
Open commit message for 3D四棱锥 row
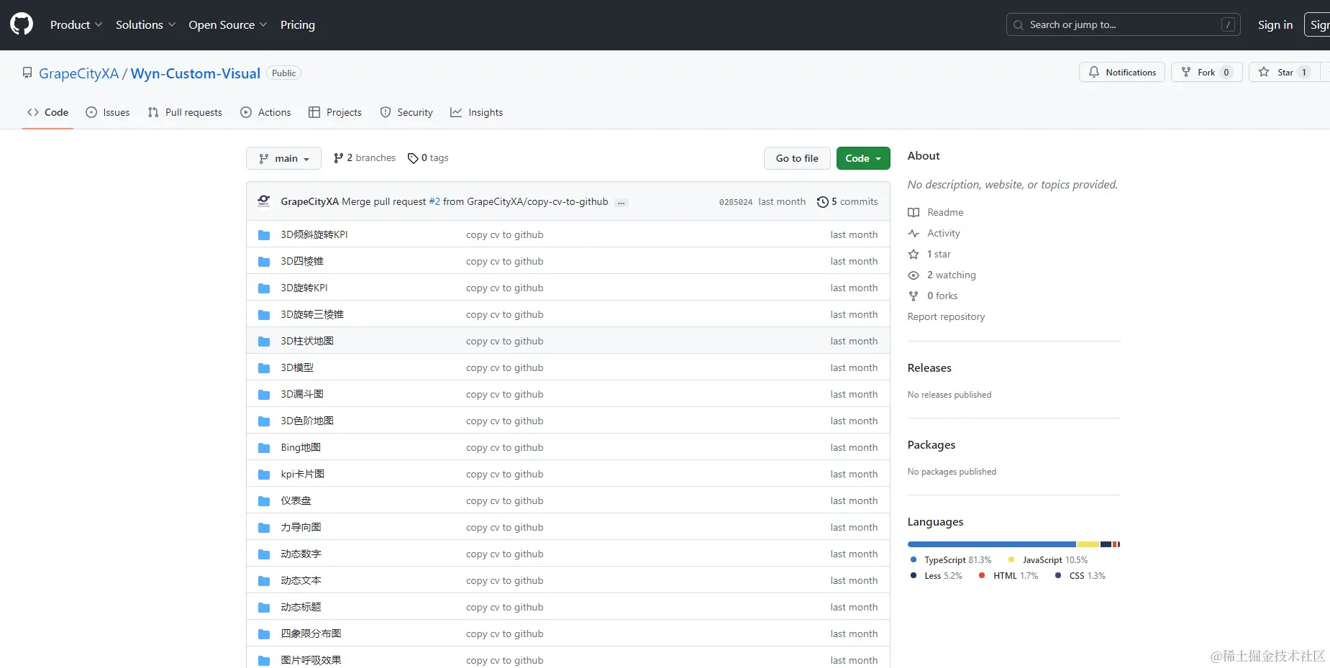(504, 261)
